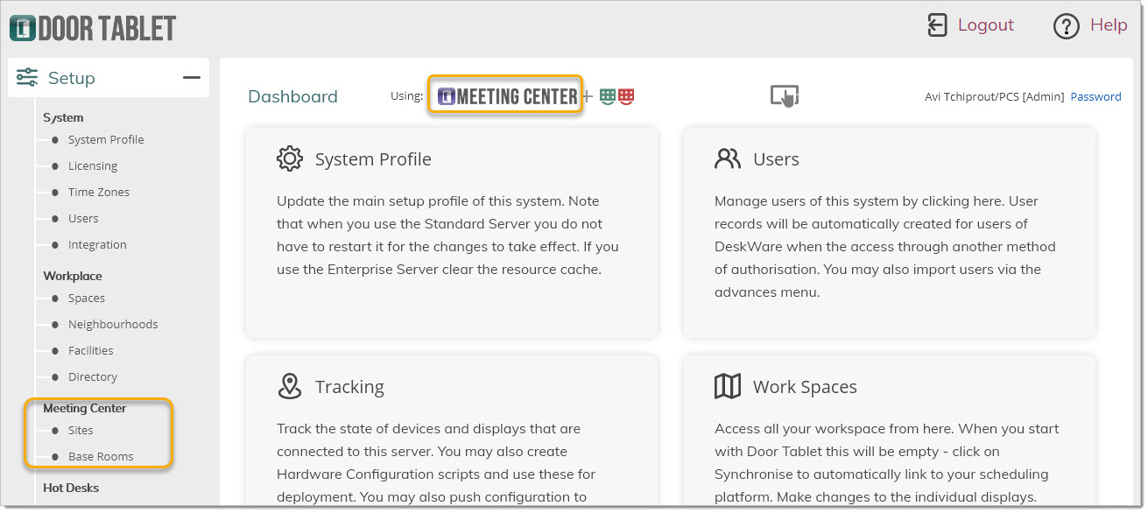Click the green calendar grid icon
Screen dimensions: 1148x513
tap(608, 96)
